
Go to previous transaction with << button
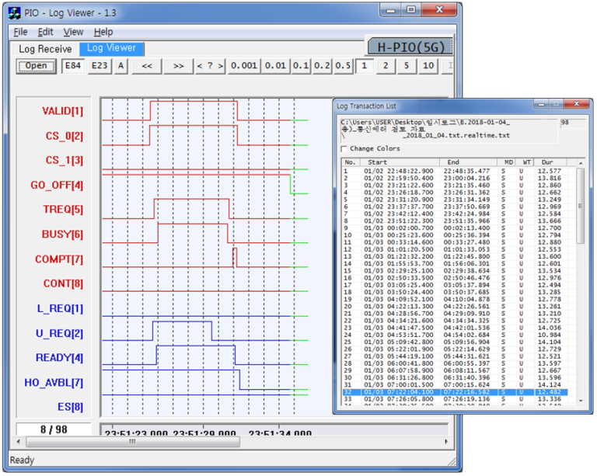[146, 66]
